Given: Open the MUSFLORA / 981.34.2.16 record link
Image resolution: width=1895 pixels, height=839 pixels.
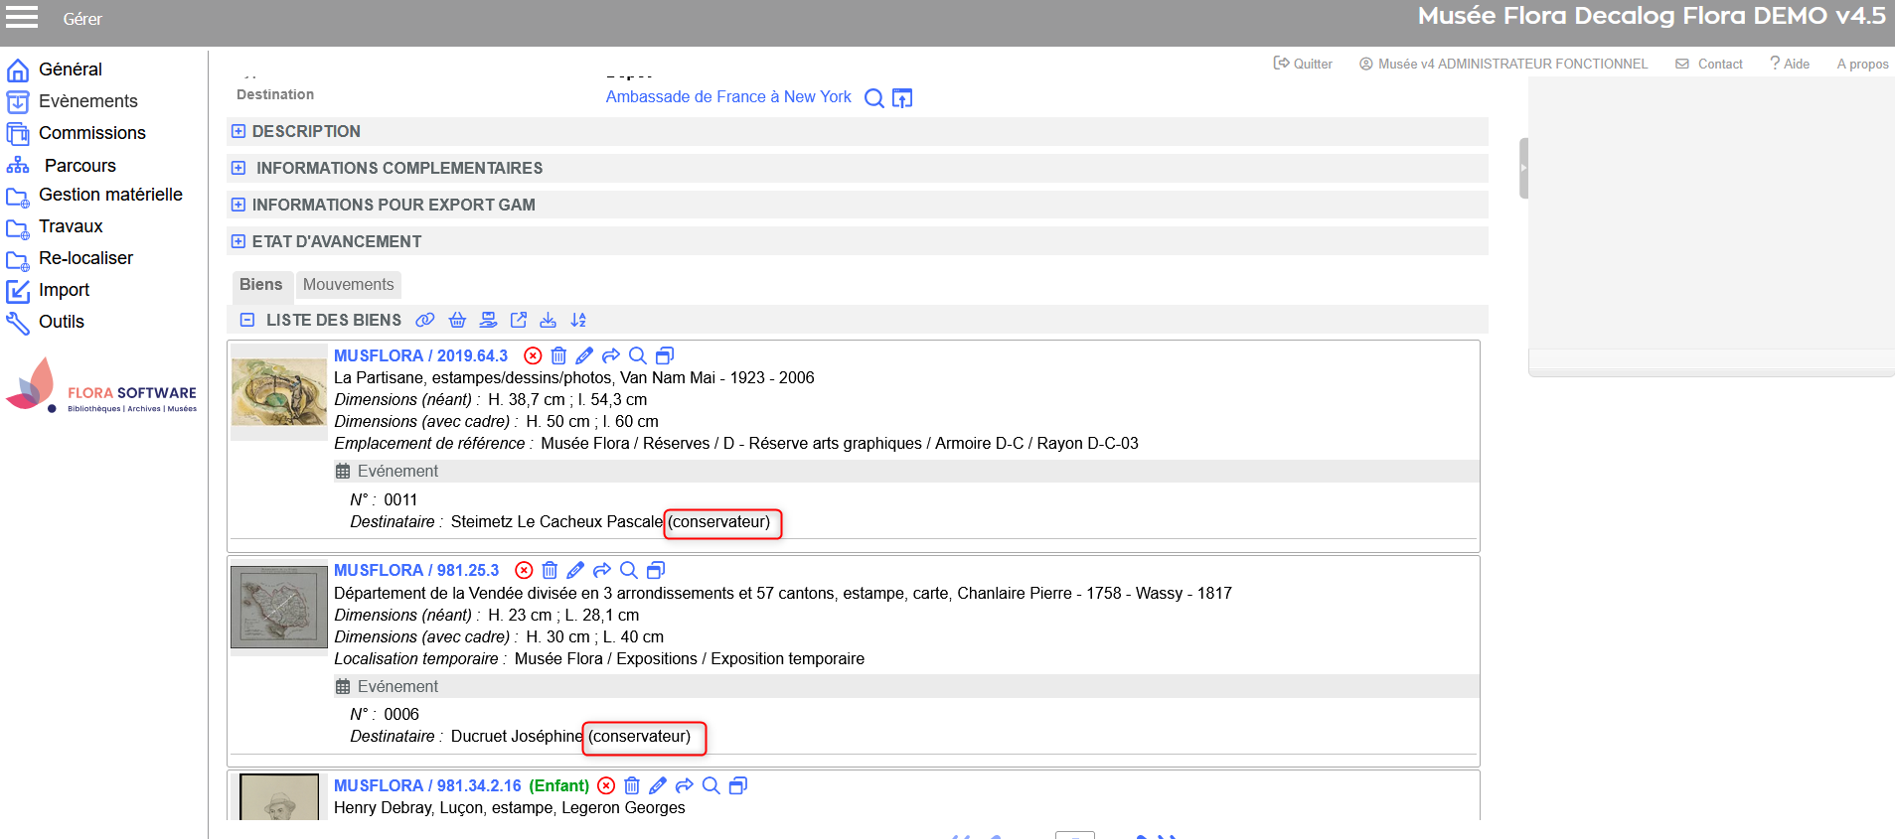Looking at the screenshot, I should coord(427,785).
